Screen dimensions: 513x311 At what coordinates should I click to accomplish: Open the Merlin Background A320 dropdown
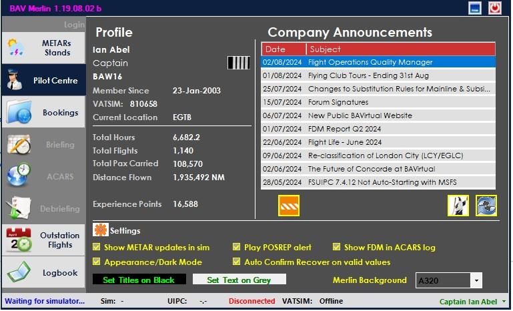click(476, 280)
